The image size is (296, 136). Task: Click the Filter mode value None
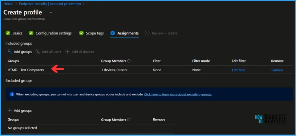pos(196,70)
